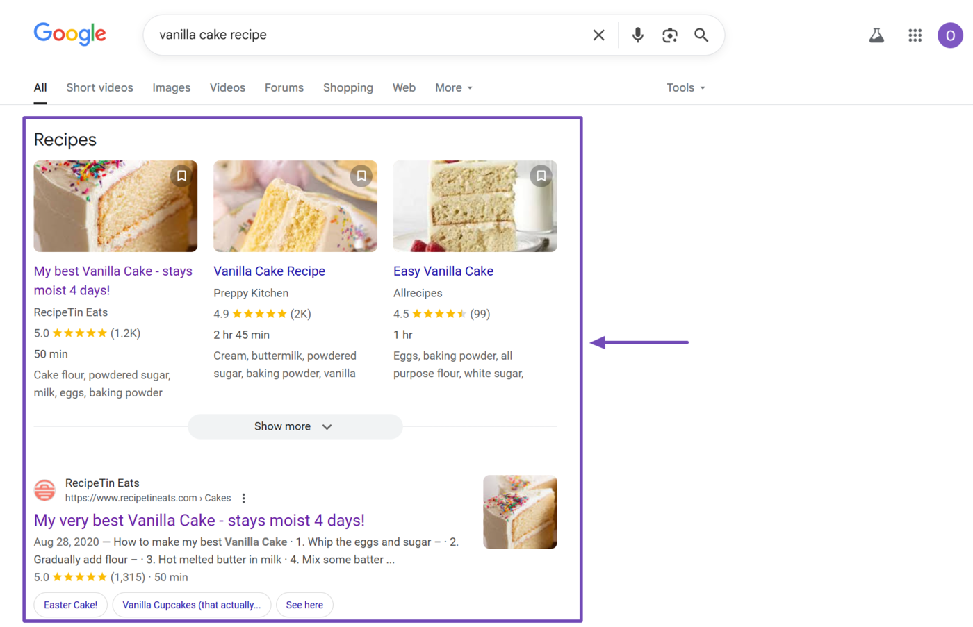Click the 4.9 (2K) star rating
973x627 pixels.
click(x=262, y=314)
